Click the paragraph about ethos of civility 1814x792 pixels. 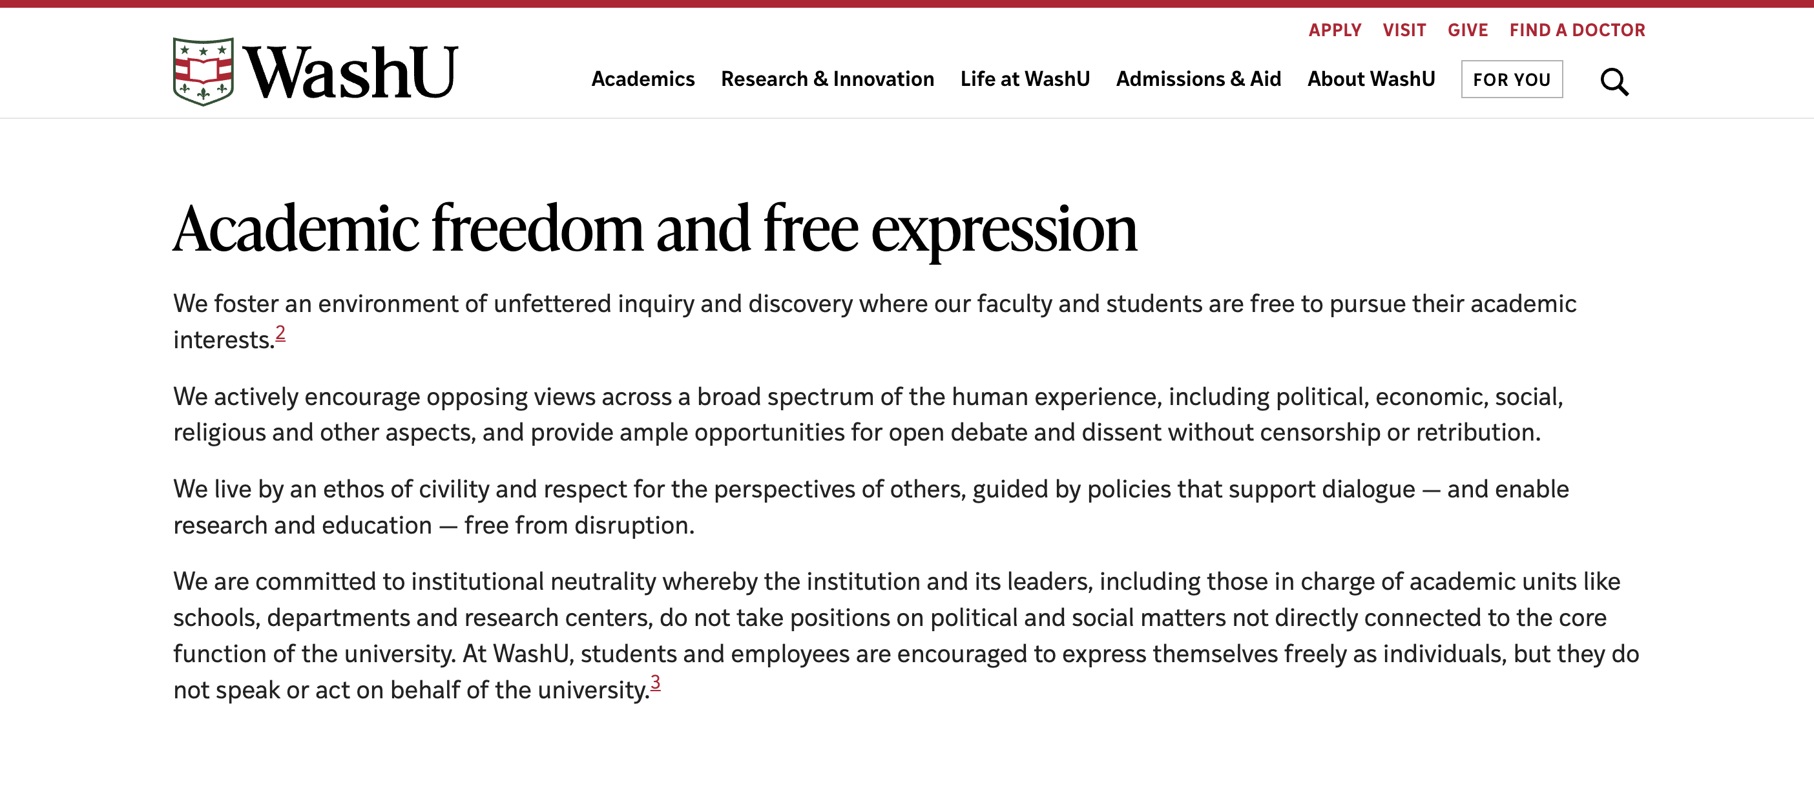(x=870, y=507)
